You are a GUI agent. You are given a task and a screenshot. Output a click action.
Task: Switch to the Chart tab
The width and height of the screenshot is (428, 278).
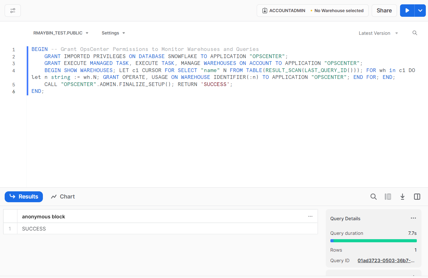click(63, 197)
